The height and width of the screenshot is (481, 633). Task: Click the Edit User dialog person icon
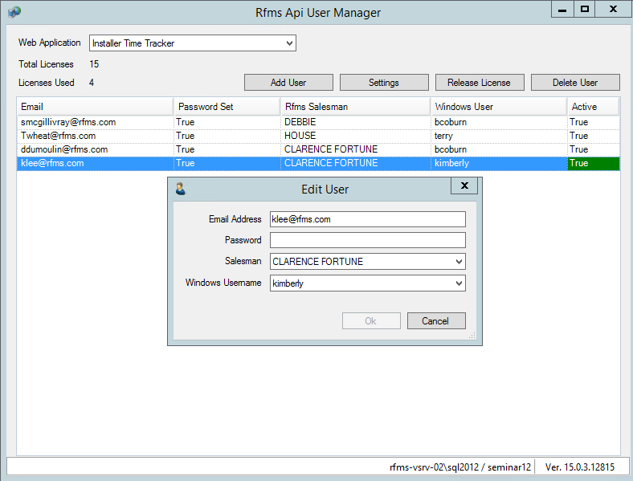tap(181, 189)
